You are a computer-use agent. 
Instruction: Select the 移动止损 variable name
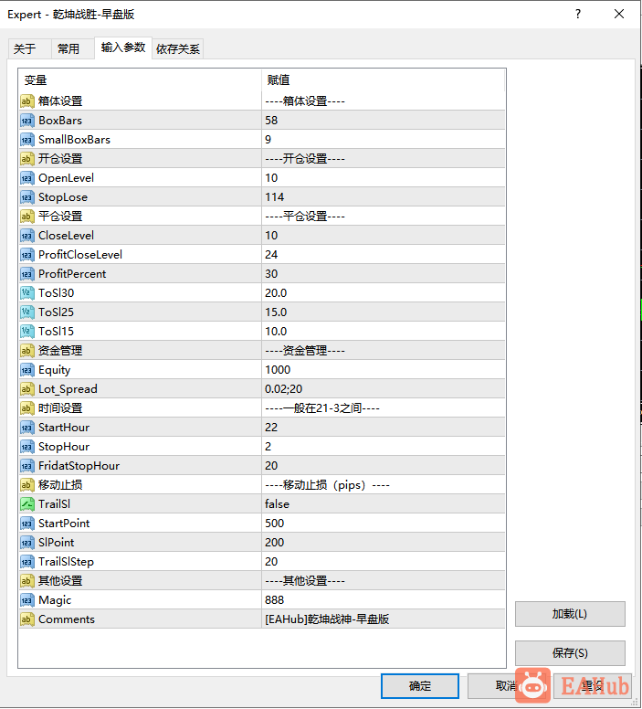[60, 485]
